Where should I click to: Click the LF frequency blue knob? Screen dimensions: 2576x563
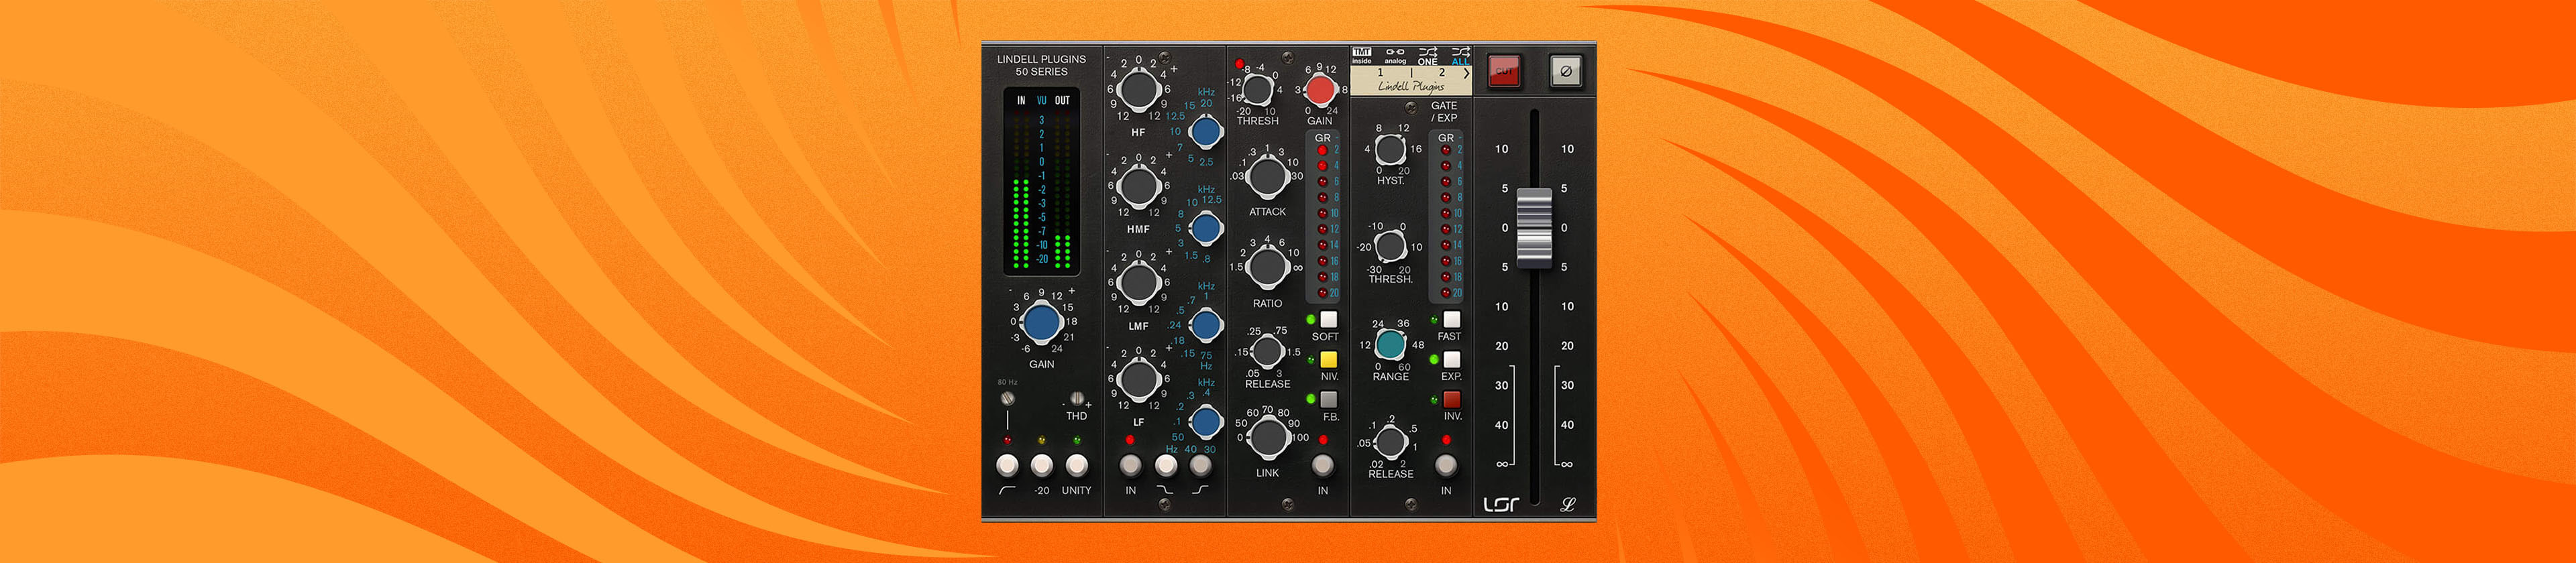(x=1206, y=422)
